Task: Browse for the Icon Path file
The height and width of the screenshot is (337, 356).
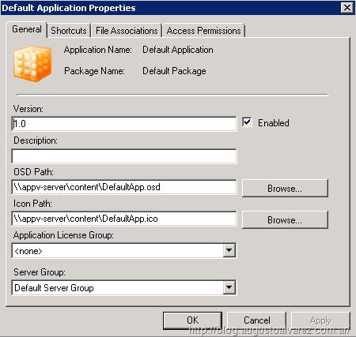Action: click(x=285, y=219)
